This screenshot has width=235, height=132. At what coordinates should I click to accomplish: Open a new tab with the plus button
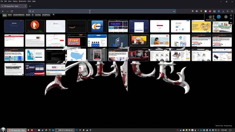tap(30, 6)
